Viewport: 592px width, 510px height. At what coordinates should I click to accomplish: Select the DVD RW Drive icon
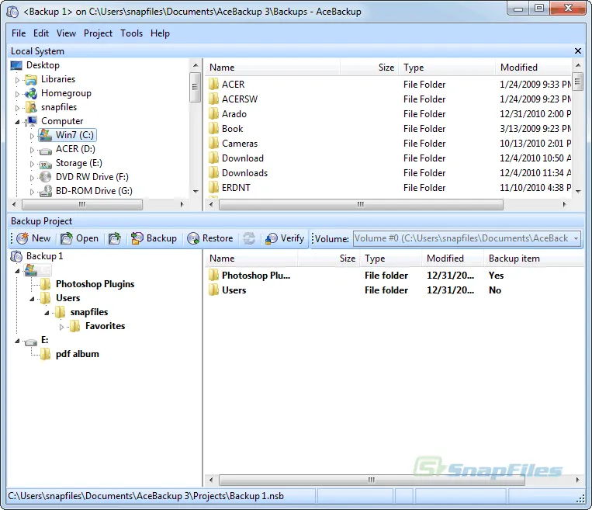tap(45, 177)
